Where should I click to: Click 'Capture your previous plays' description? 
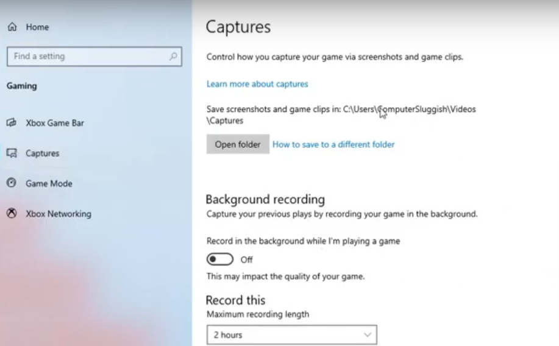pos(342,214)
